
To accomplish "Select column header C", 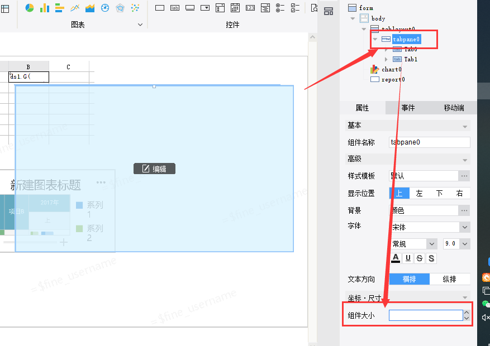I will point(69,66).
